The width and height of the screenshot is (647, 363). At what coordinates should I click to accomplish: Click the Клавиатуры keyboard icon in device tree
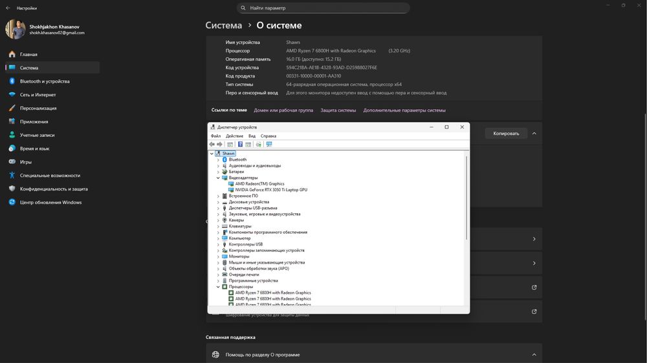(225, 226)
